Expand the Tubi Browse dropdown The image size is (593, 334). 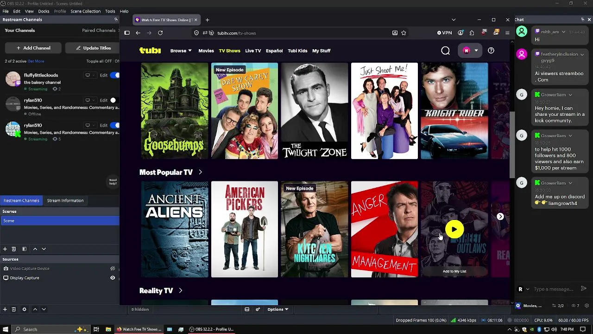pyautogui.click(x=181, y=51)
